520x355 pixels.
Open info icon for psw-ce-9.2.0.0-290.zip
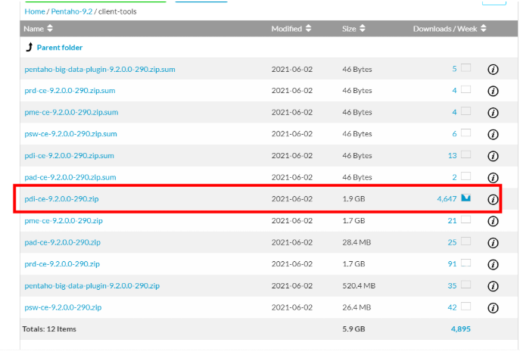click(x=493, y=308)
